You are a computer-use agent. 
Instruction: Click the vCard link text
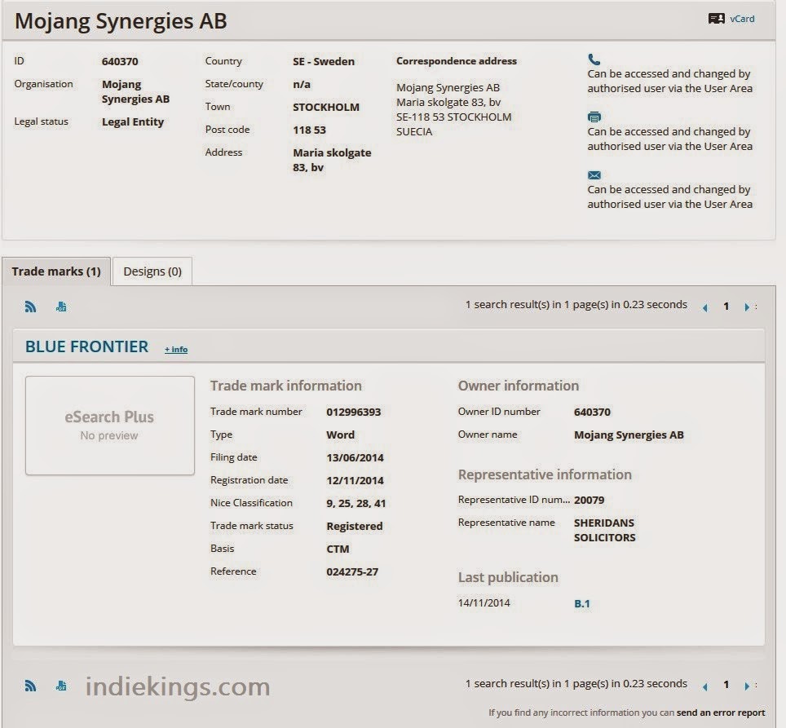tap(742, 19)
